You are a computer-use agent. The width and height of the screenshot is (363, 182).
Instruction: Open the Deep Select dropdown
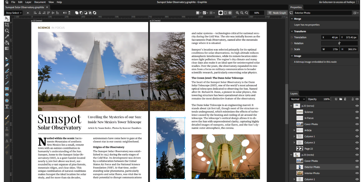(x=14, y=13)
